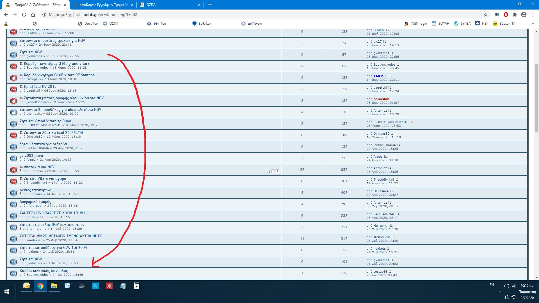Jump to last post by ΓΙΩΡΓΟΣ ΜΠΕΛΟΥΛΗΣ

click(411, 122)
